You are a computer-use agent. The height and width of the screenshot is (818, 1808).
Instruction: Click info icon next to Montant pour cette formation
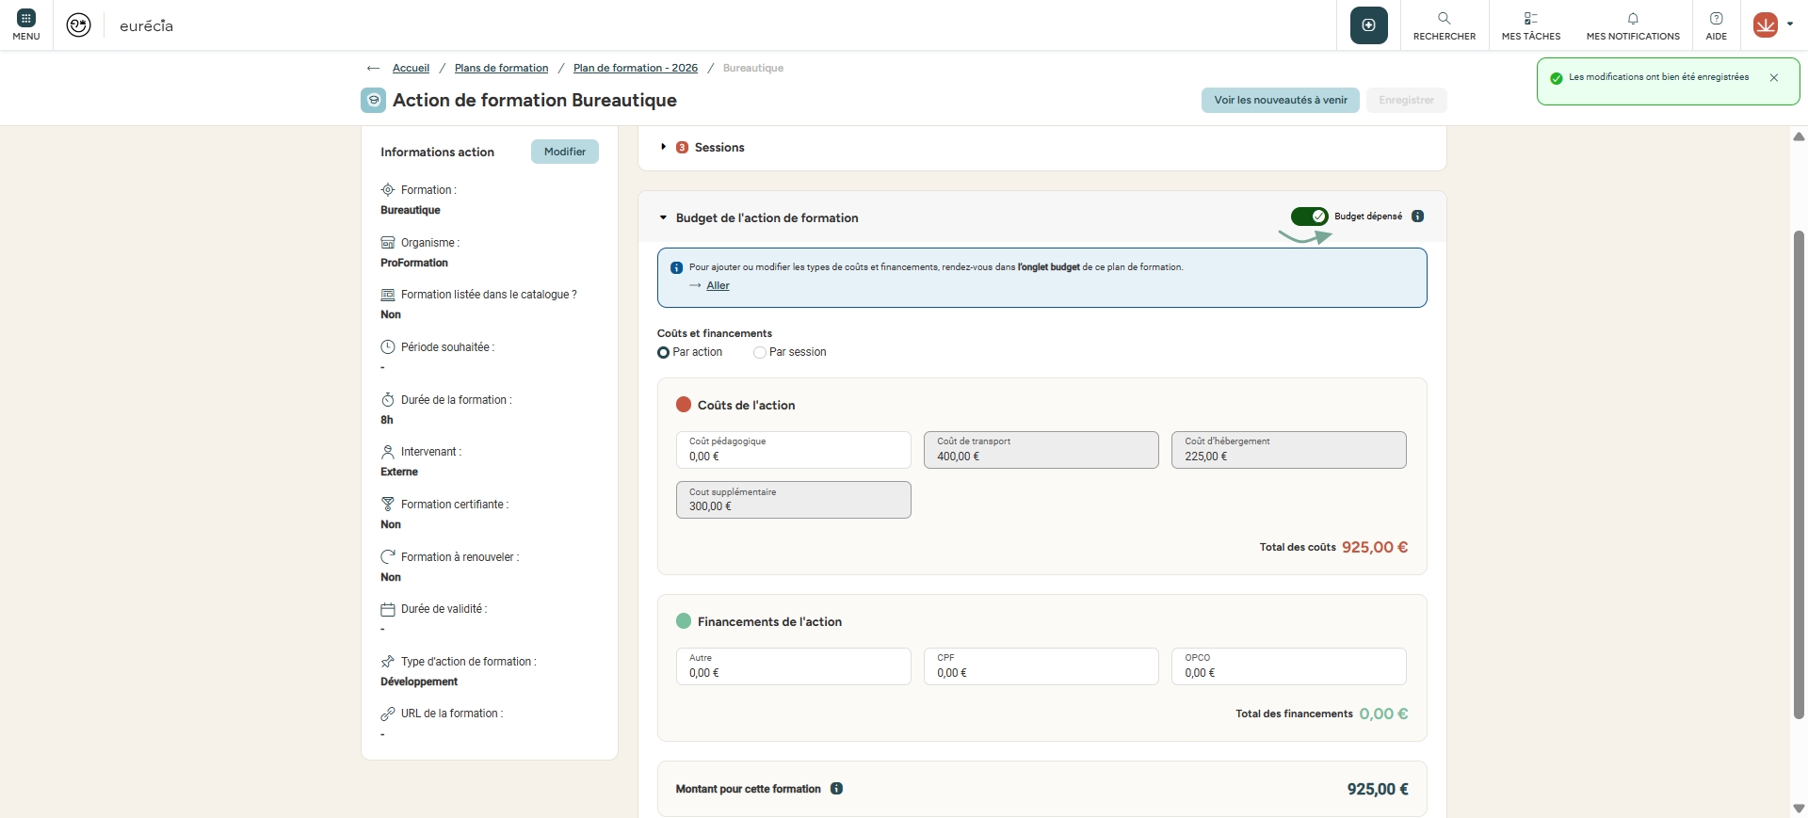pos(836,789)
